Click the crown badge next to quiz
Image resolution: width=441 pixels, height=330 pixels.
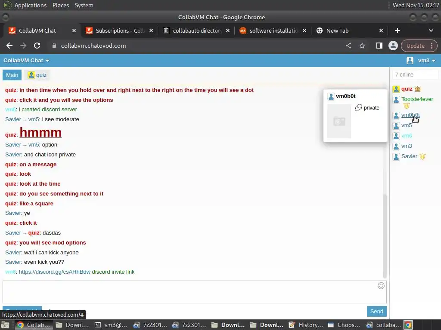pos(417,89)
